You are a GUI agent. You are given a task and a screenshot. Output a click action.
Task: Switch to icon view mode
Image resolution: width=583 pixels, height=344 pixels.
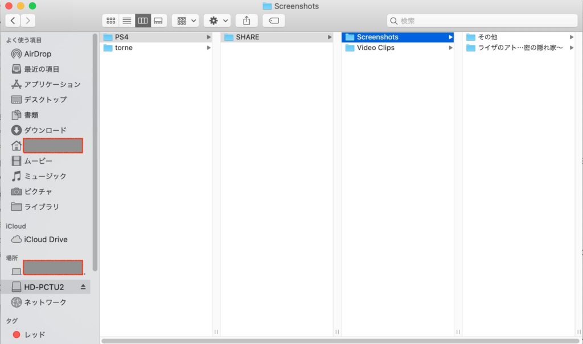click(110, 20)
